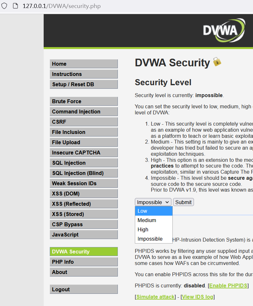Open the SQL Injection page
Screen dimensions: 253x306
tap(84, 163)
